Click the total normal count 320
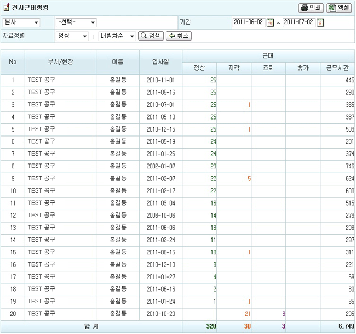The width and height of the screenshot is (356, 334). click(211, 326)
